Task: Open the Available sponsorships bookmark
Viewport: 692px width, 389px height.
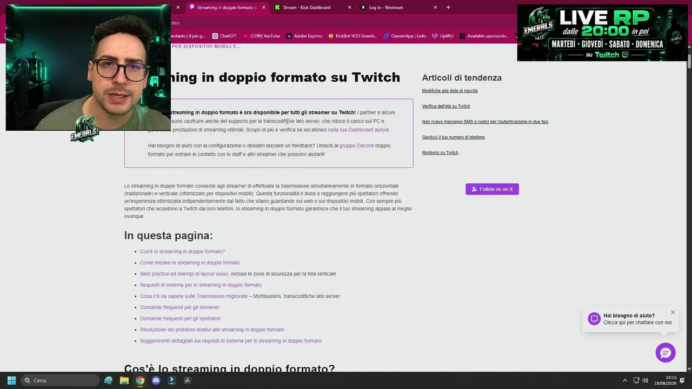Action: point(484,36)
